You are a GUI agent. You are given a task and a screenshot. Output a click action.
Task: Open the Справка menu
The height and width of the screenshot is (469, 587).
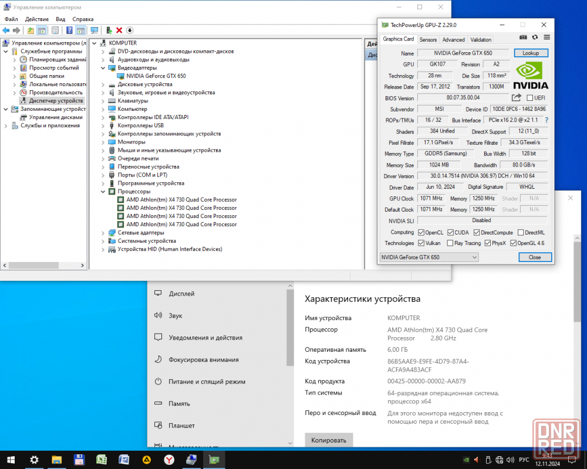point(83,19)
